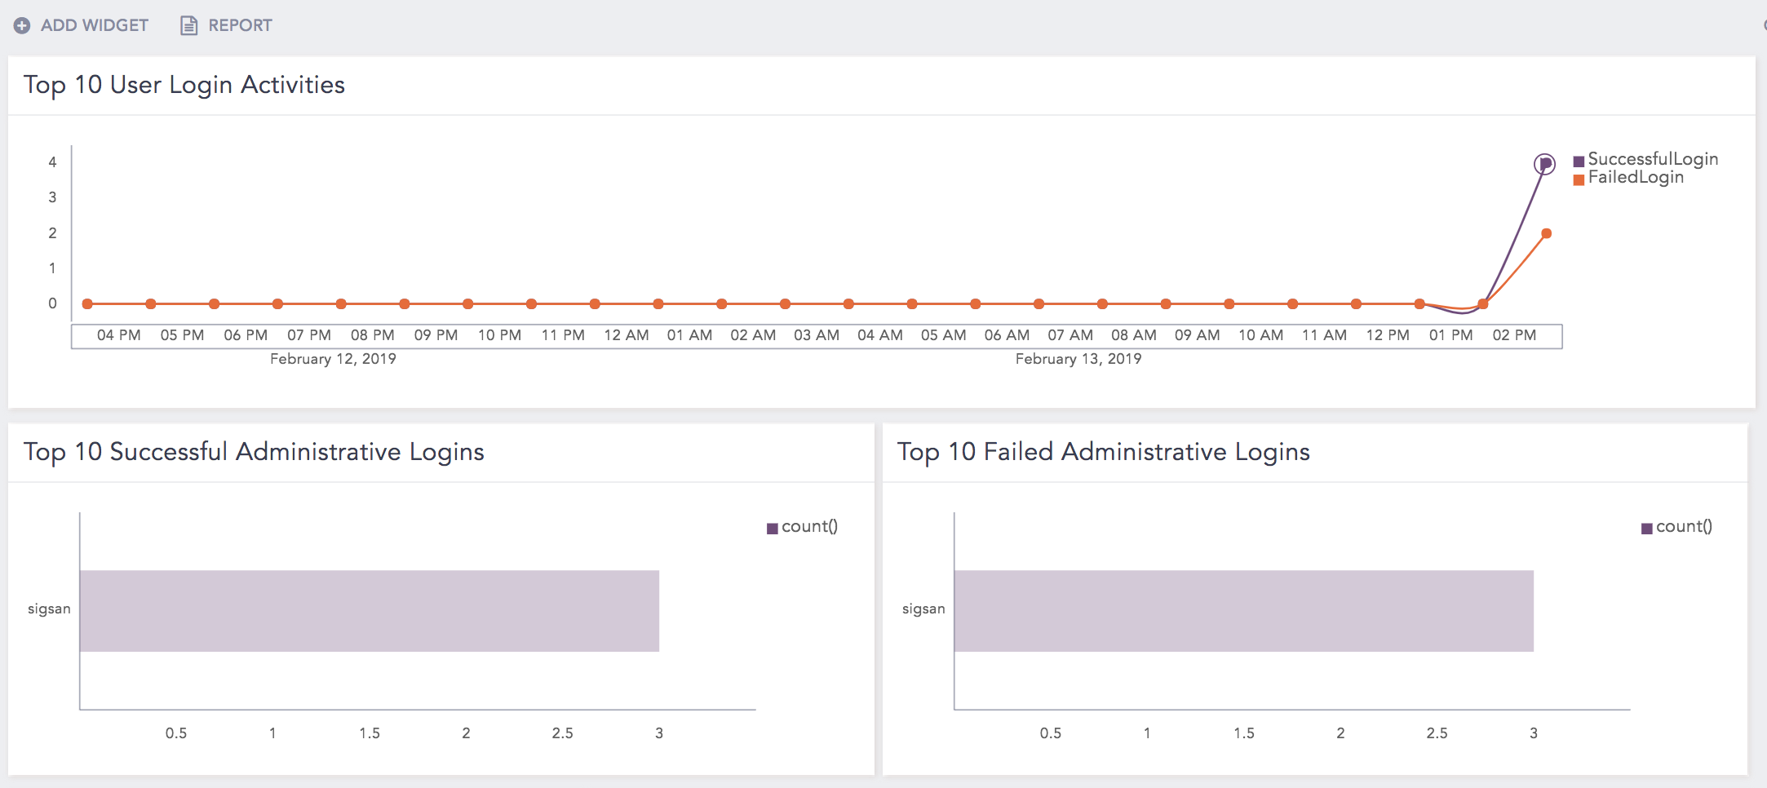Click the purple SuccessfulLogin legend swatch
The width and height of the screenshot is (1767, 788).
point(1579,159)
